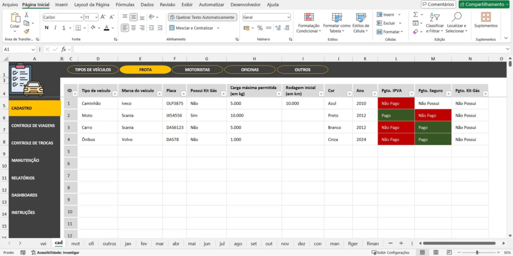Click the zoom slider in the status bar
Viewport: 513px width, 256px height.
point(477,252)
